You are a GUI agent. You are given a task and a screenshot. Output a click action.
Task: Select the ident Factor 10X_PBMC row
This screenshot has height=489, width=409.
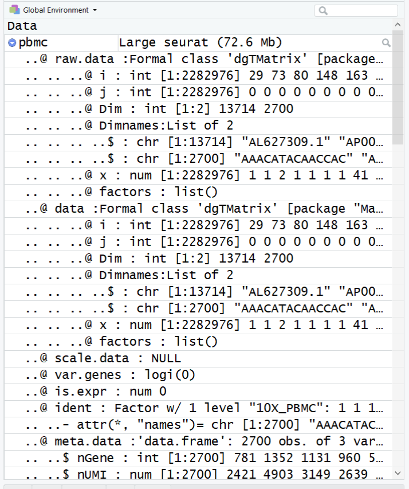[198, 409]
